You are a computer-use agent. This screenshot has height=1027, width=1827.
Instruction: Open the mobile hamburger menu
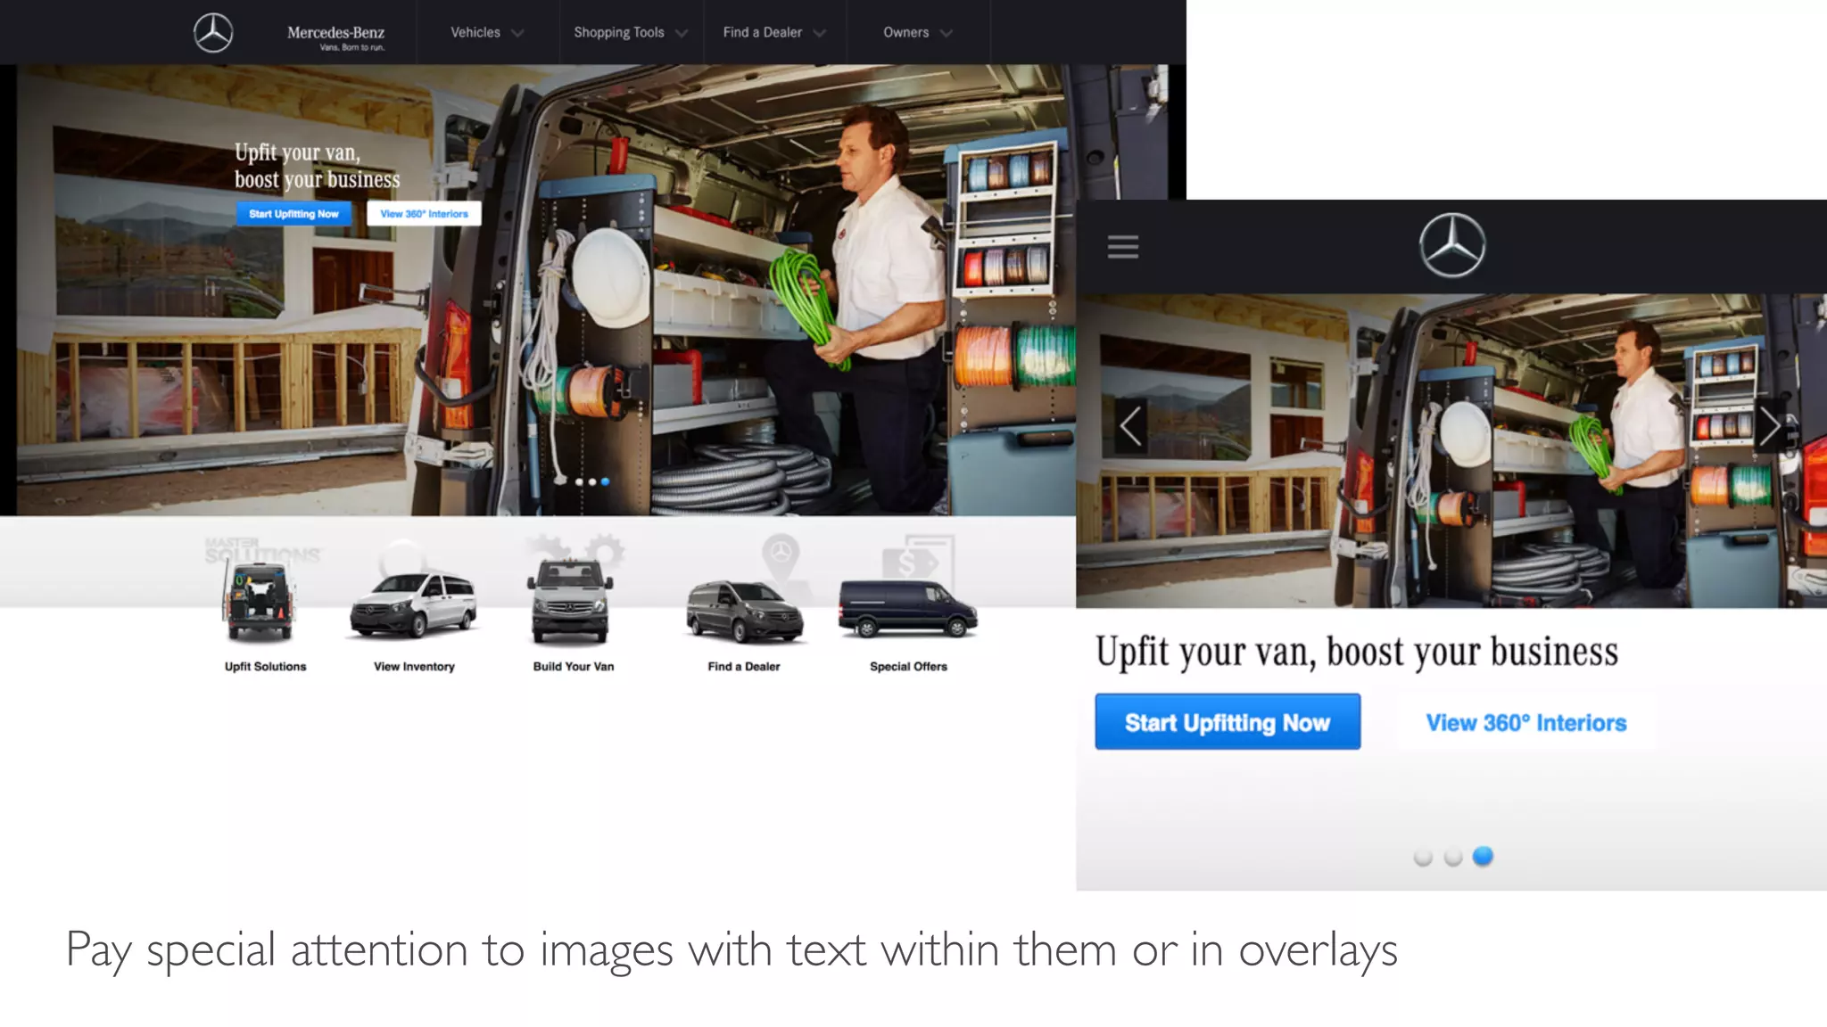(1123, 247)
